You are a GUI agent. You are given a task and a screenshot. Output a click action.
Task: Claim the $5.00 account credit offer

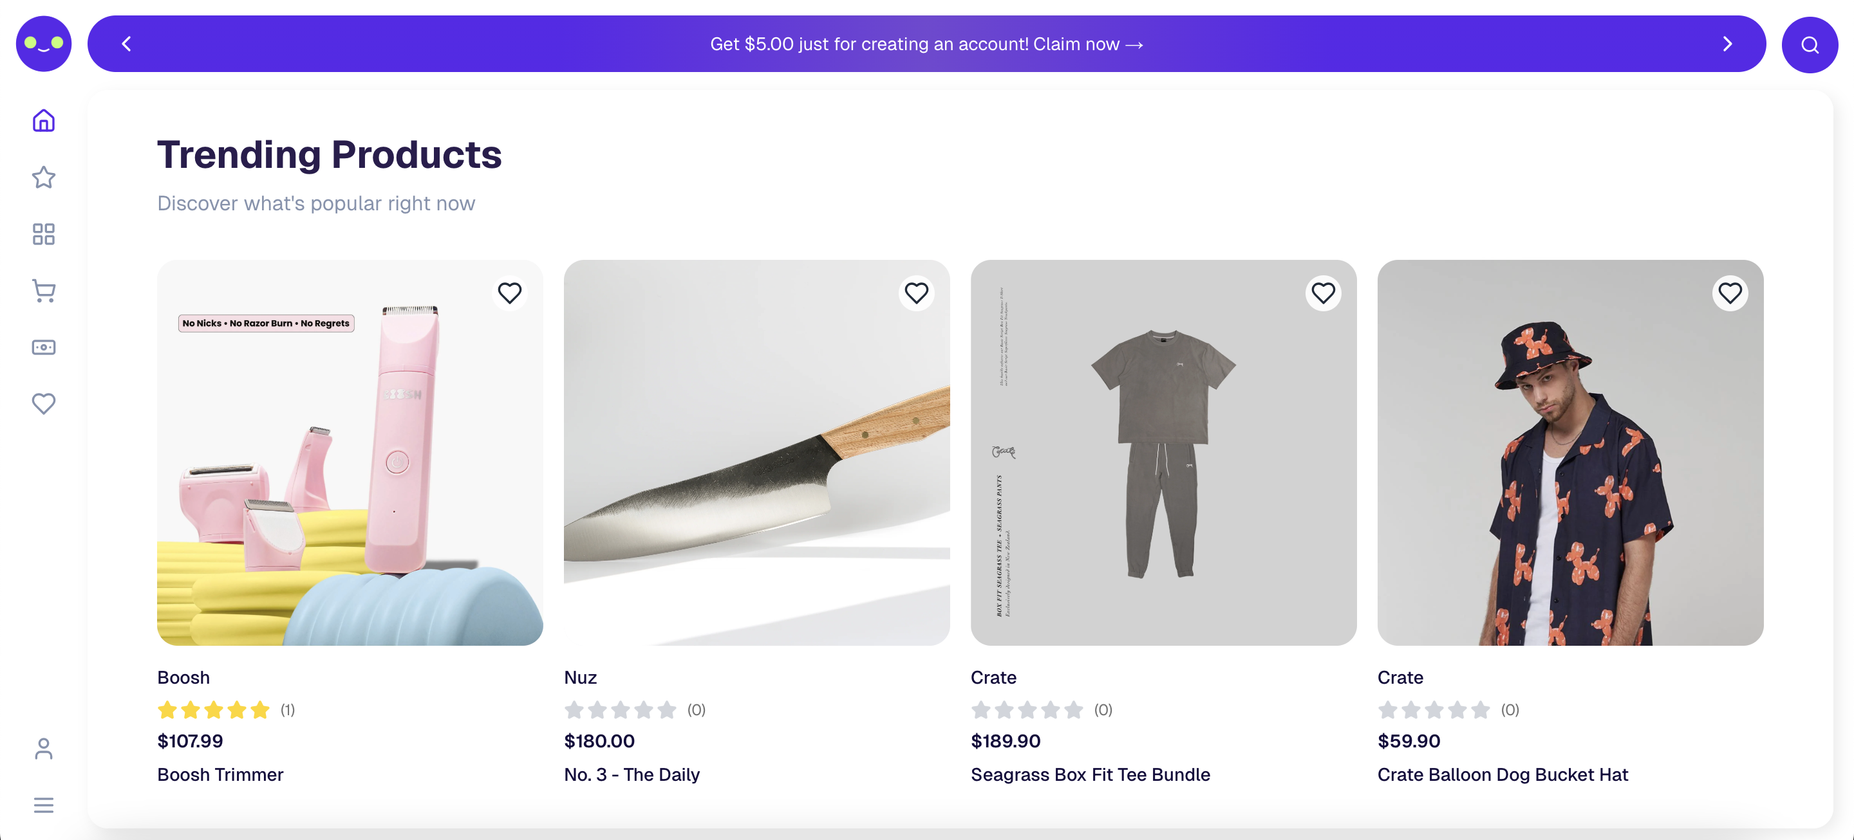point(926,44)
